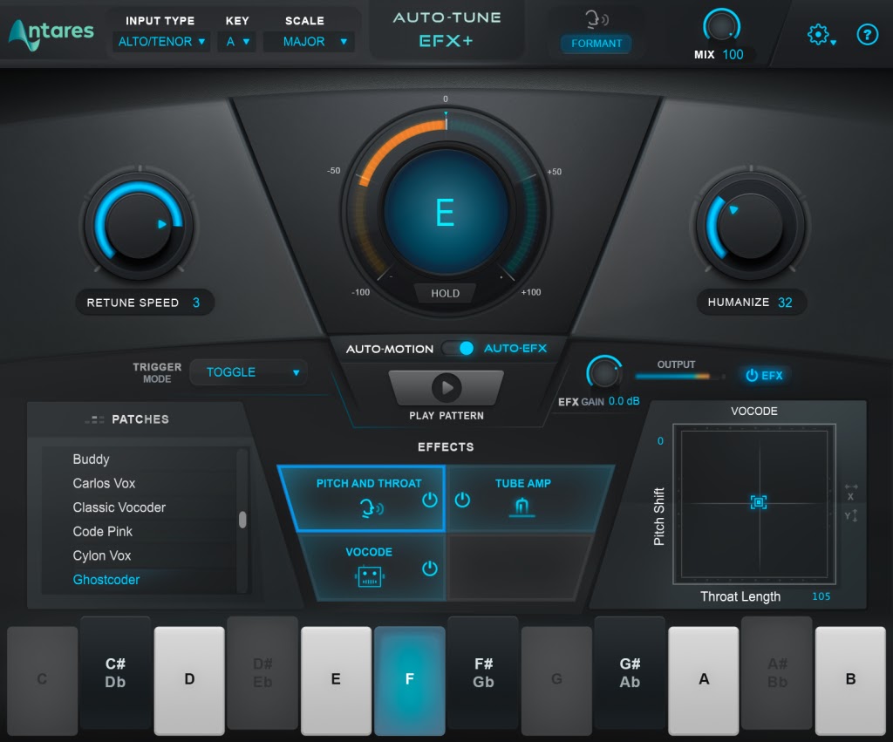Click the A key on keyboard
This screenshot has height=742, width=893.
(704, 680)
